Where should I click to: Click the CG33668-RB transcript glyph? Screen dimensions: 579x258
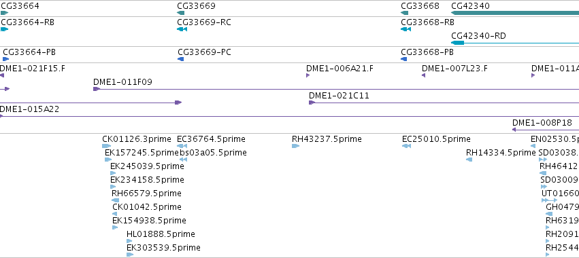click(406, 29)
